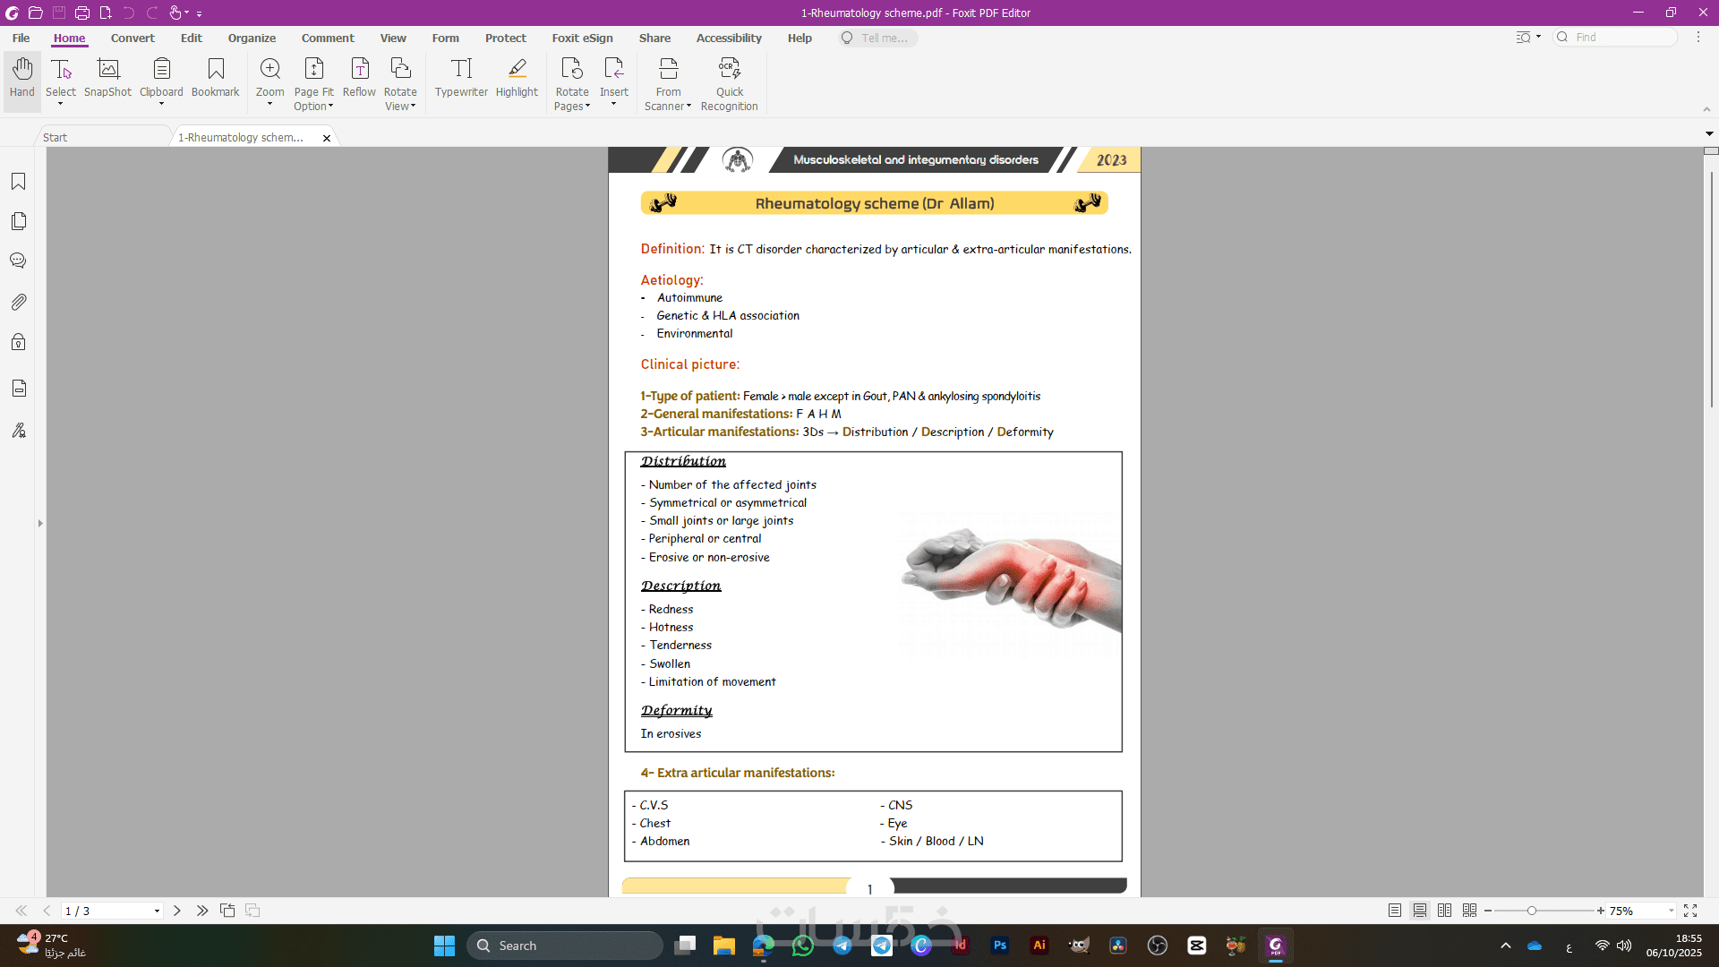This screenshot has width=1719, height=967.
Task: Open the zoom percentage dropdown
Action: coord(1671,911)
